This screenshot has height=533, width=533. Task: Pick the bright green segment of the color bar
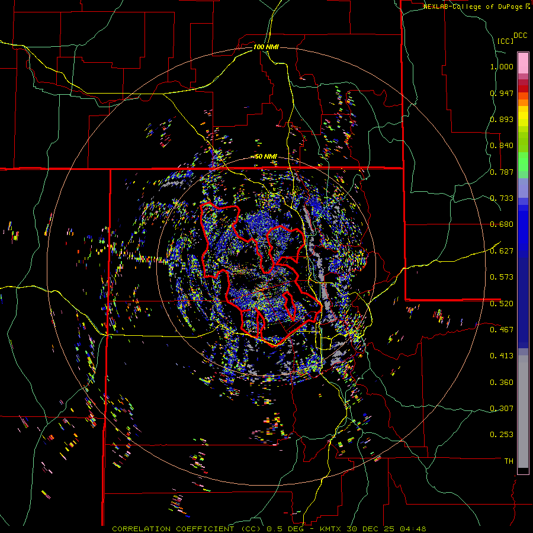(523, 160)
